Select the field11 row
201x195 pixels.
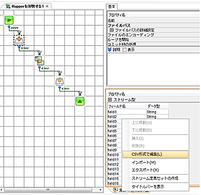coord(114,159)
